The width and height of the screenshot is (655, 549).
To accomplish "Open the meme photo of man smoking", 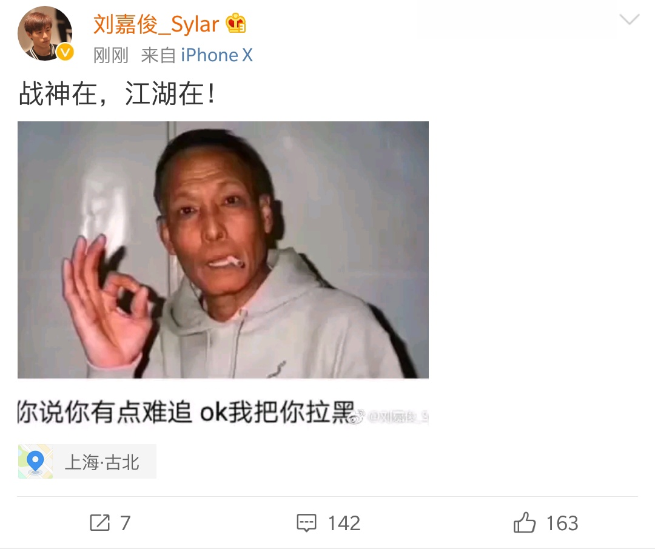I will point(223,250).
